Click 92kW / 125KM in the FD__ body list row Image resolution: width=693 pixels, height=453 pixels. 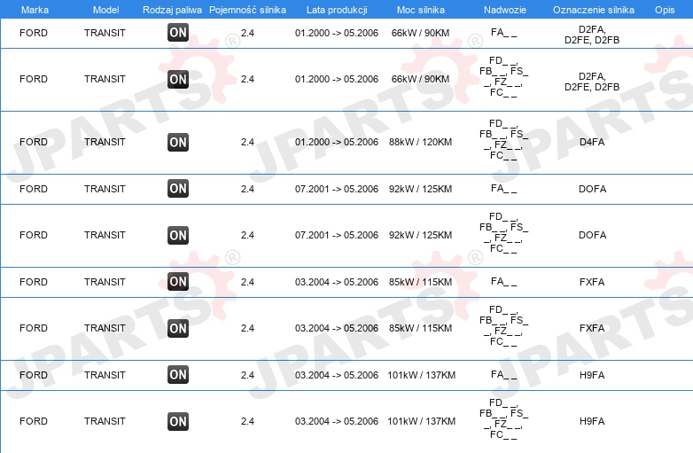coord(420,235)
